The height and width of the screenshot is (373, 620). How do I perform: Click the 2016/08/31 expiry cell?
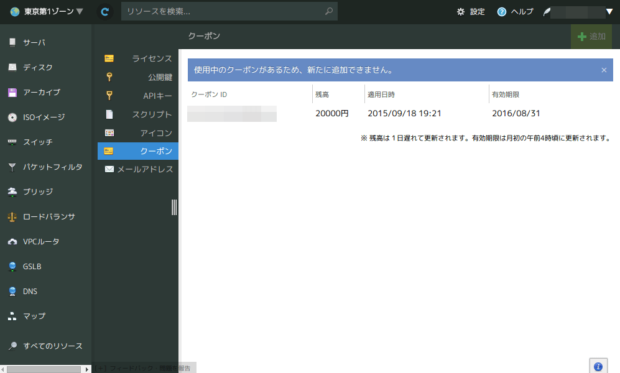pyautogui.click(x=516, y=113)
